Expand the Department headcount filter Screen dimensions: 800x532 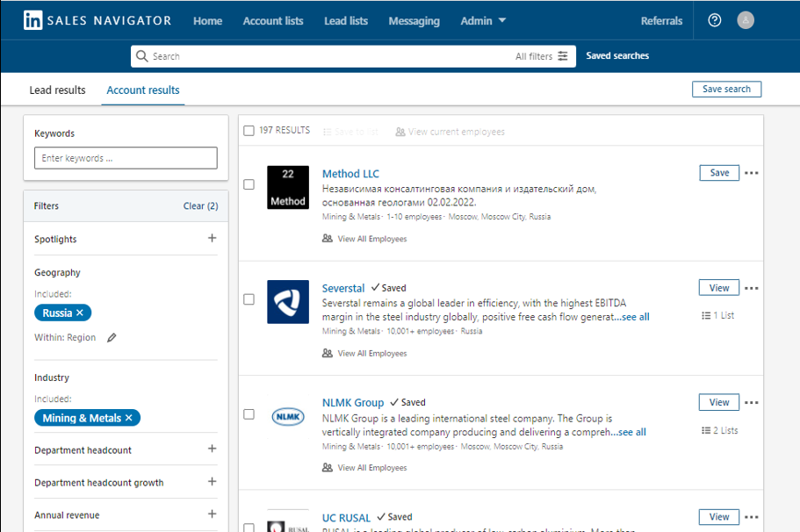pos(212,449)
